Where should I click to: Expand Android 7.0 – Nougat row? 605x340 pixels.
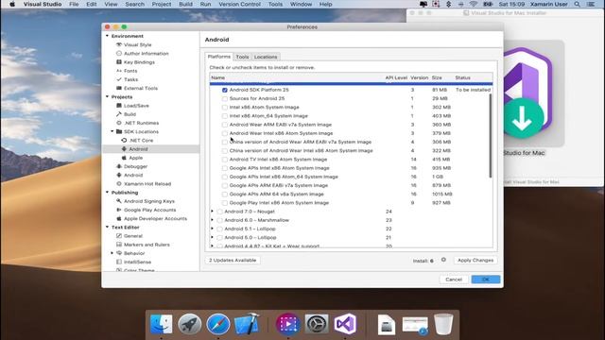coord(212,212)
